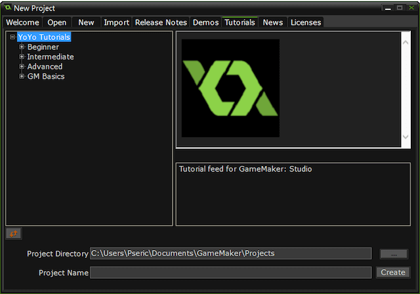Maximize the New Project window

[400, 8]
